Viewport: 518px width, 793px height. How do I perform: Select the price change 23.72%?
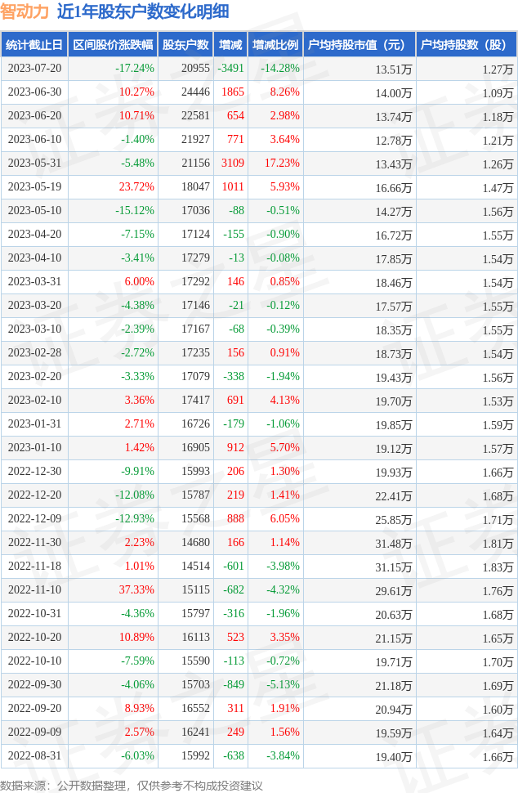tap(136, 187)
